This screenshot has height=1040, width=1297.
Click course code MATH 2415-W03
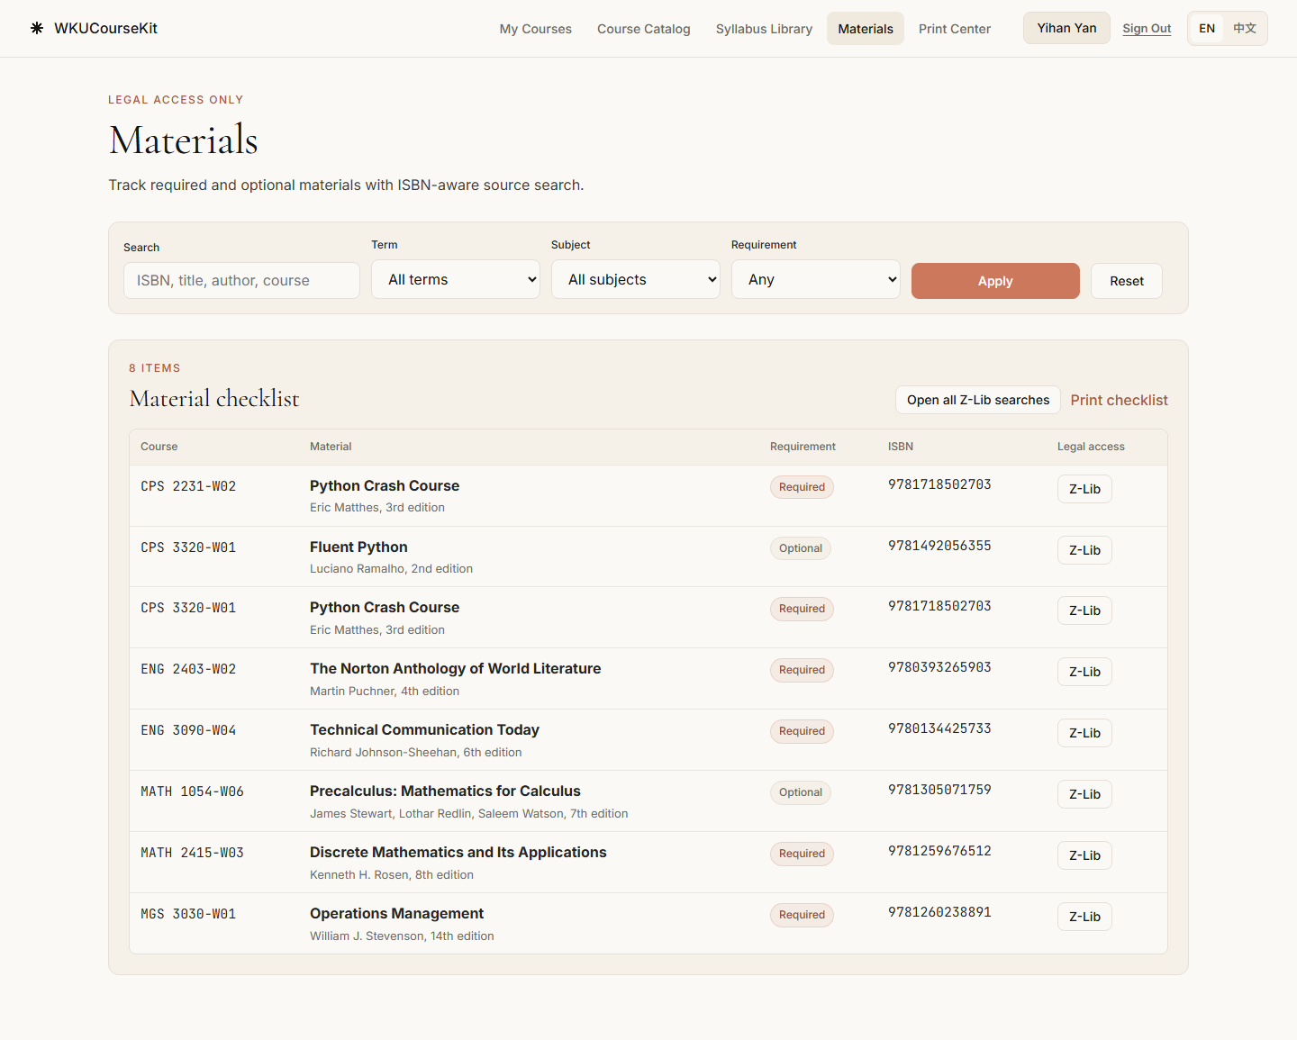pyautogui.click(x=192, y=853)
